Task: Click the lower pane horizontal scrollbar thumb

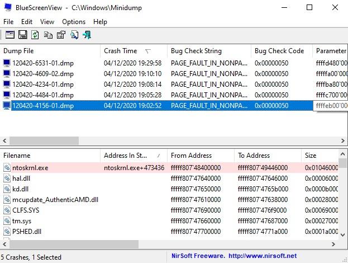Action: pyautogui.click(x=74, y=245)
